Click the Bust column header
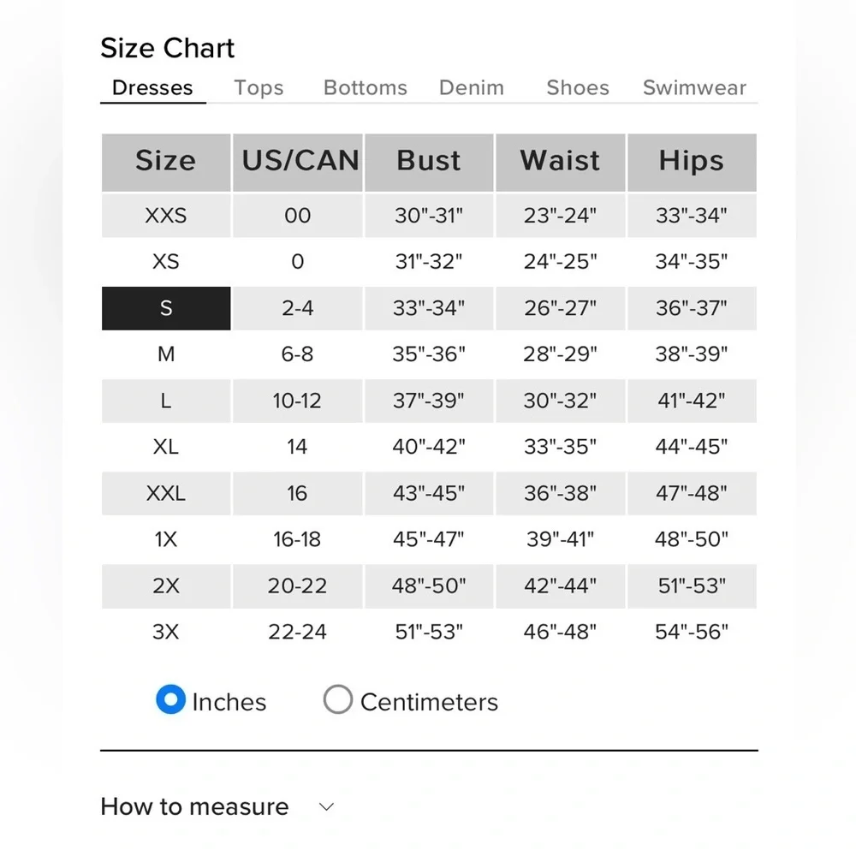The image size is (856, 856). 429,162
